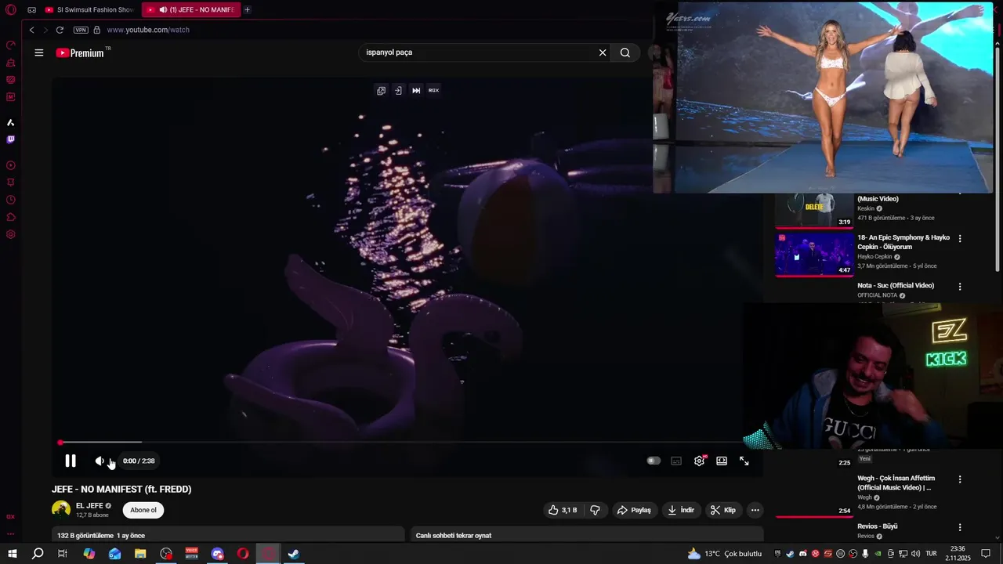Pop out video with the overlay pop-out icon
The height and width of the screenshot is (564, 1003).
point(381,90)
